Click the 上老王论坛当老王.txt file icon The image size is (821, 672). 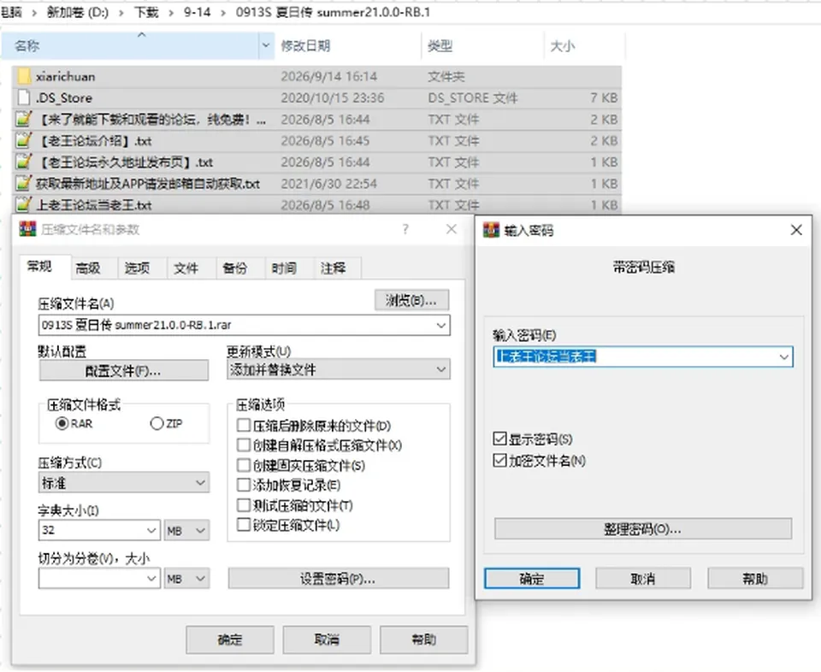24,204
